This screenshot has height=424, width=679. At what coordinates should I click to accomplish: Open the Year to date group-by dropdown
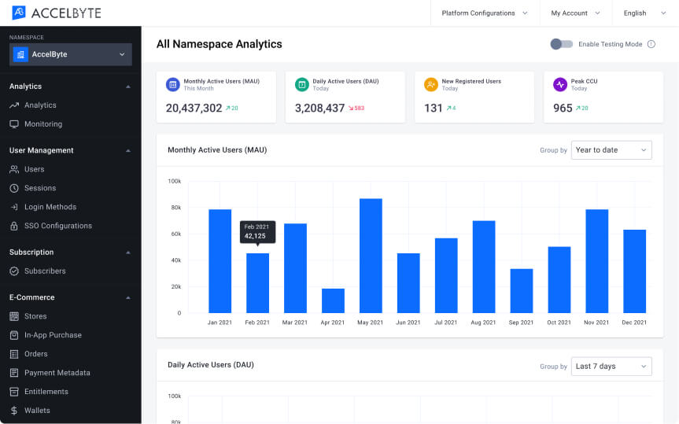pos(611,150)
